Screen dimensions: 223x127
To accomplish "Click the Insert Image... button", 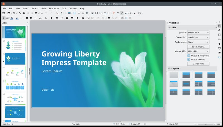I will coord(198,47).
